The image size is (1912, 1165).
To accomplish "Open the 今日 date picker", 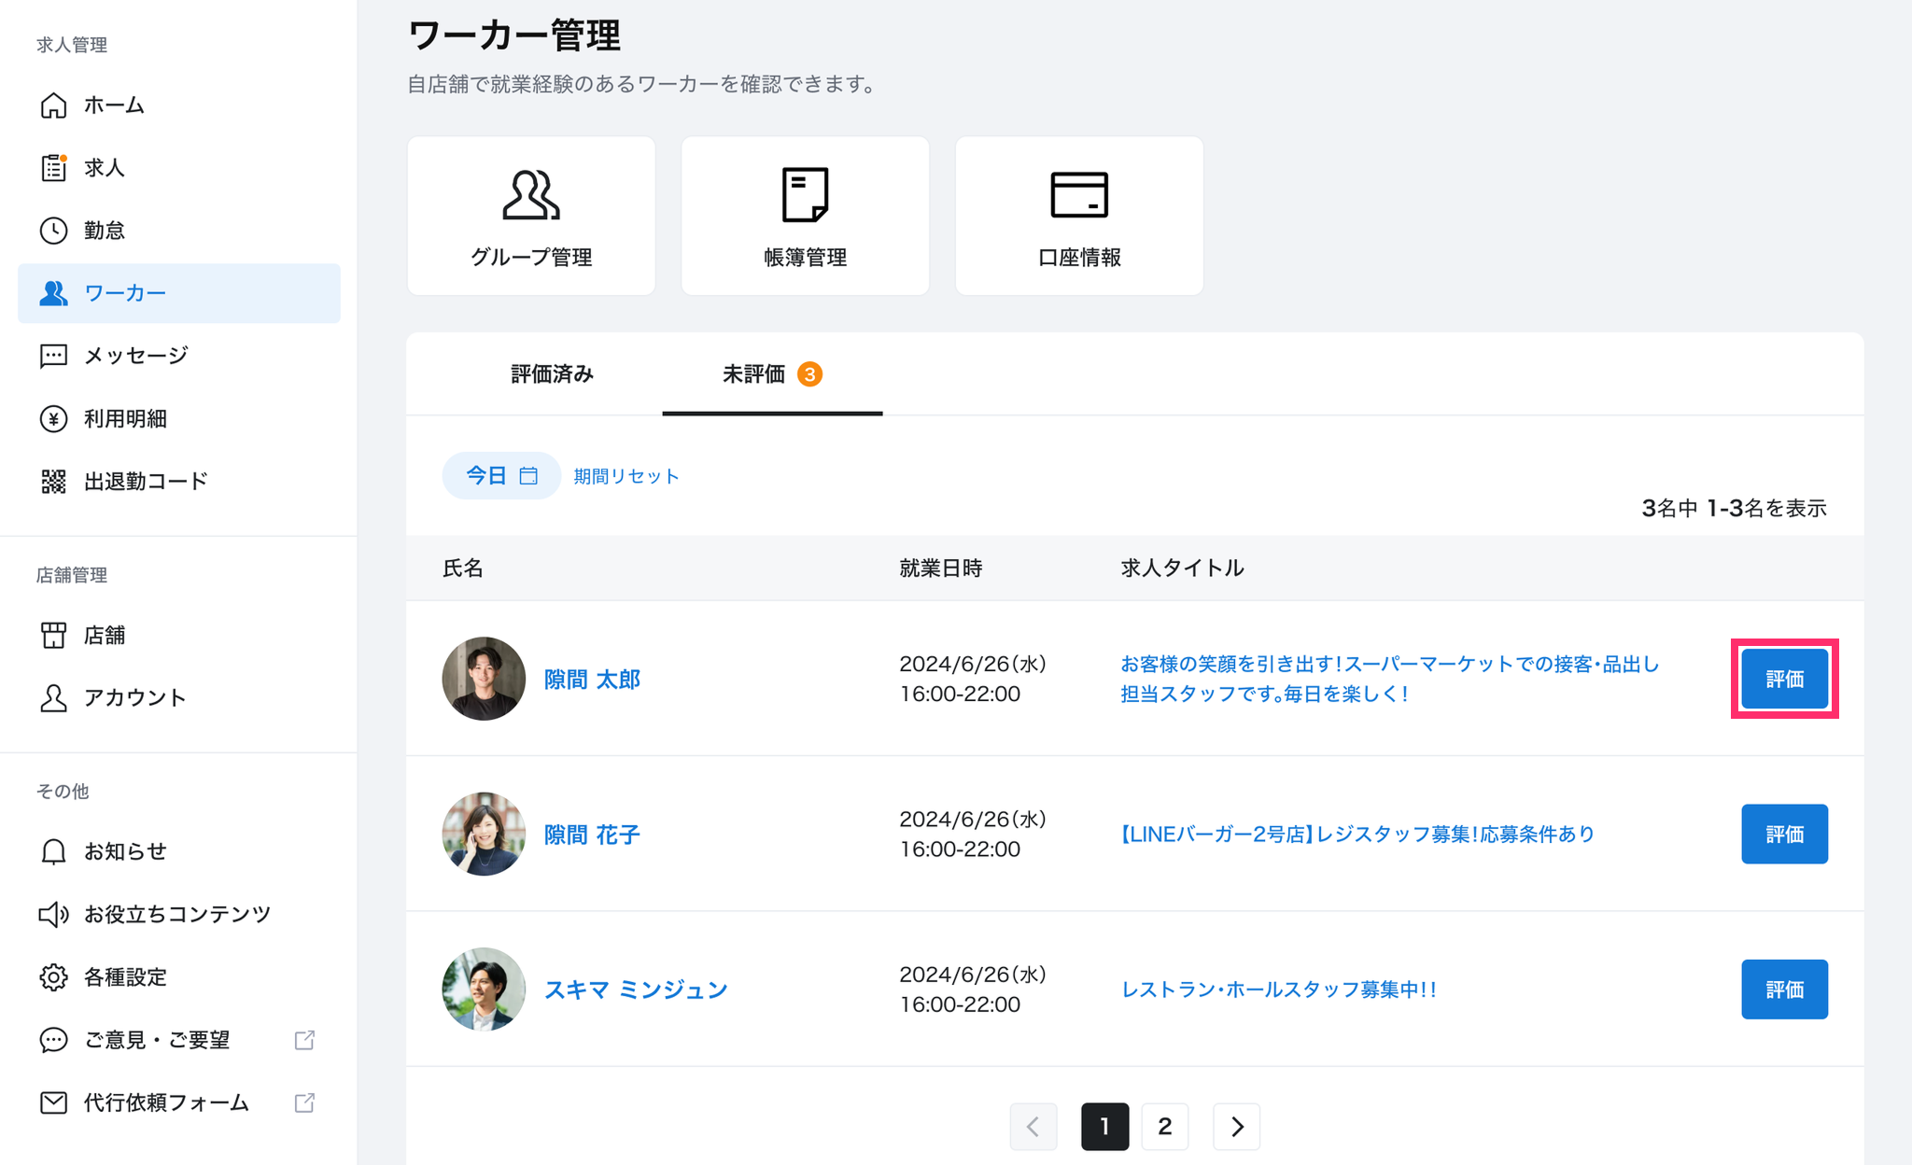I will coord(501,476).
